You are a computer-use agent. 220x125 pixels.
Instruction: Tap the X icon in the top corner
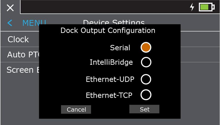click(x=10, y=8)
